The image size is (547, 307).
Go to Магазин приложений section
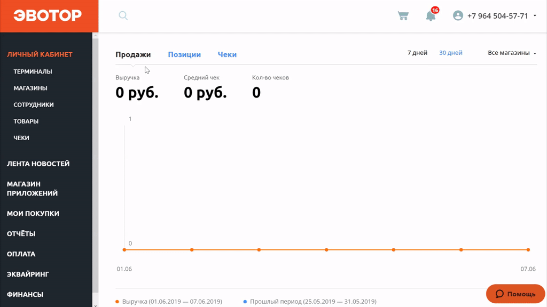[32, 189]
